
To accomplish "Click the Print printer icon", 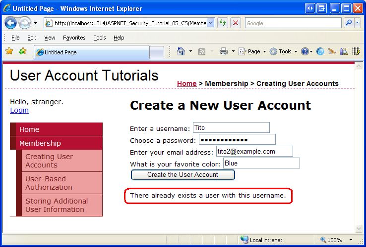I will [x=224, y=51].
